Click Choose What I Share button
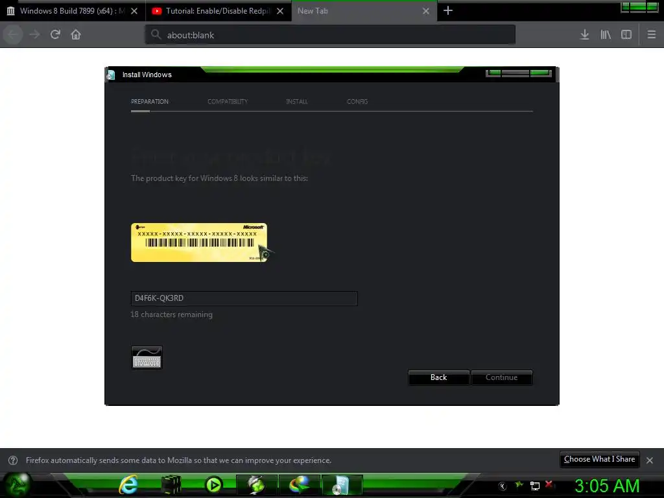This screenshot has height=498, width=664. [599, 460]
